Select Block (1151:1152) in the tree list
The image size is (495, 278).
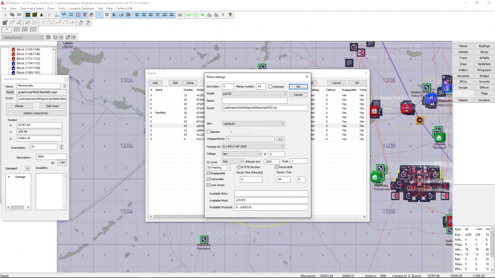tap(28, 58)
